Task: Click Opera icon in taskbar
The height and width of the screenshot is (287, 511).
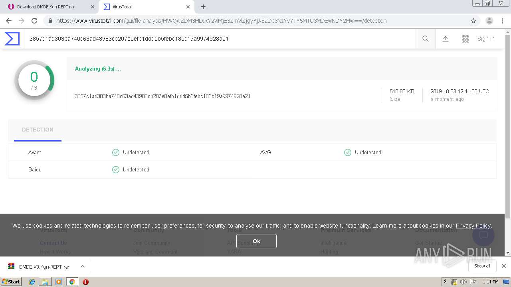Action: click(x=85, y=282)
